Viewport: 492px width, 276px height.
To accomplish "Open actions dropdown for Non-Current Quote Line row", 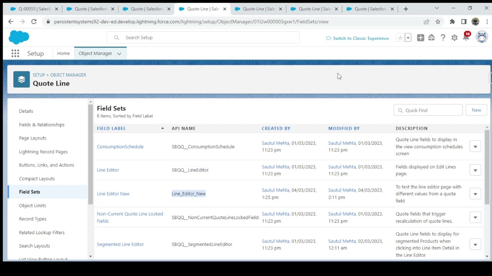I will 475,217.
